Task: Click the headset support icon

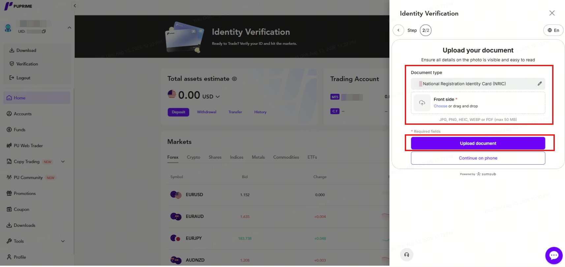Action: pos(406,254)
